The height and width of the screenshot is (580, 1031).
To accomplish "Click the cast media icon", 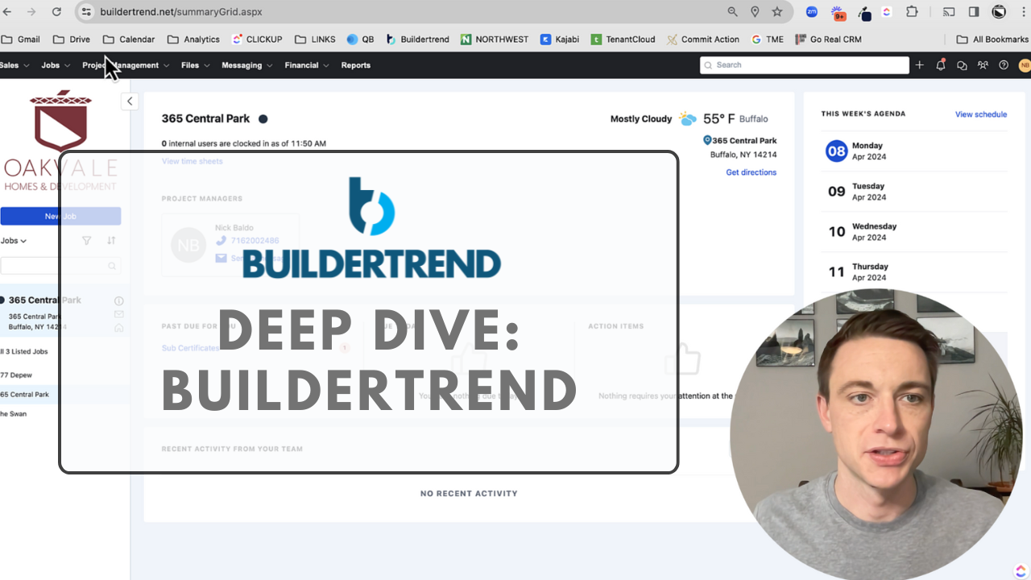I will [x=949, y=12].
